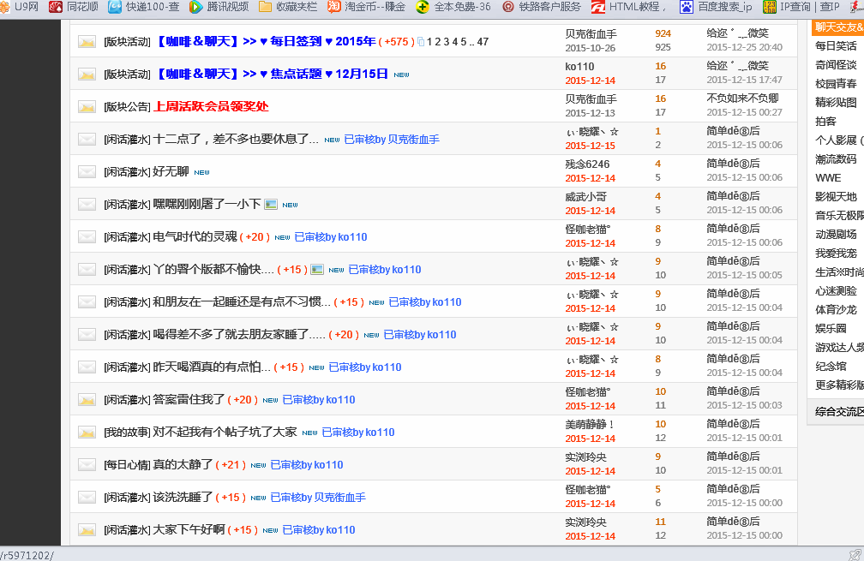Image resolution: width=864 pixels, height=561 pixels.
Task: Open 纪念馆 board in sidebar
Action: coord(831,366)
